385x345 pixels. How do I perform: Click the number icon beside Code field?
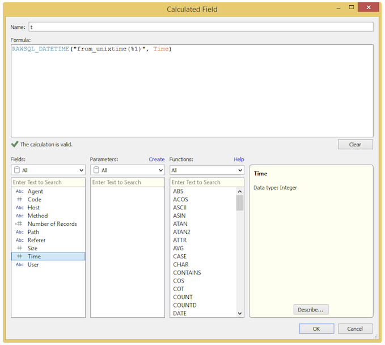pyautogui.click(x=19, y=200)
